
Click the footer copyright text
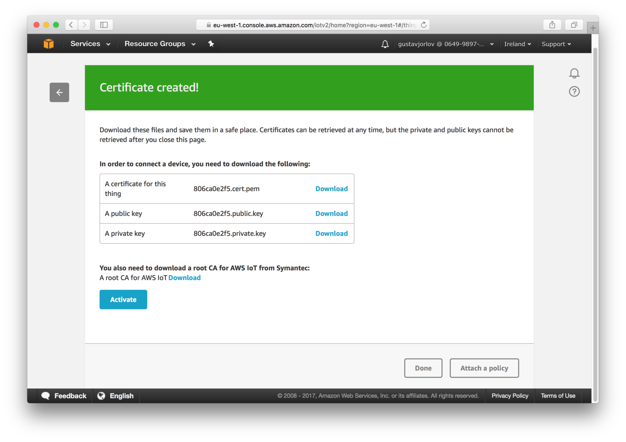[x=378, y=396]
